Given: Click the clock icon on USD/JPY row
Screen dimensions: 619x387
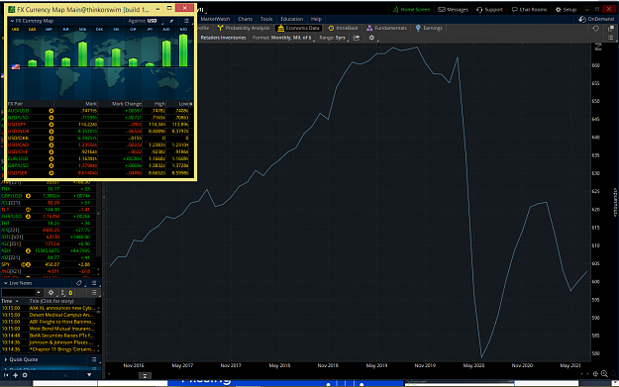Looking at the screenshot, I should [x=52, y=125].
